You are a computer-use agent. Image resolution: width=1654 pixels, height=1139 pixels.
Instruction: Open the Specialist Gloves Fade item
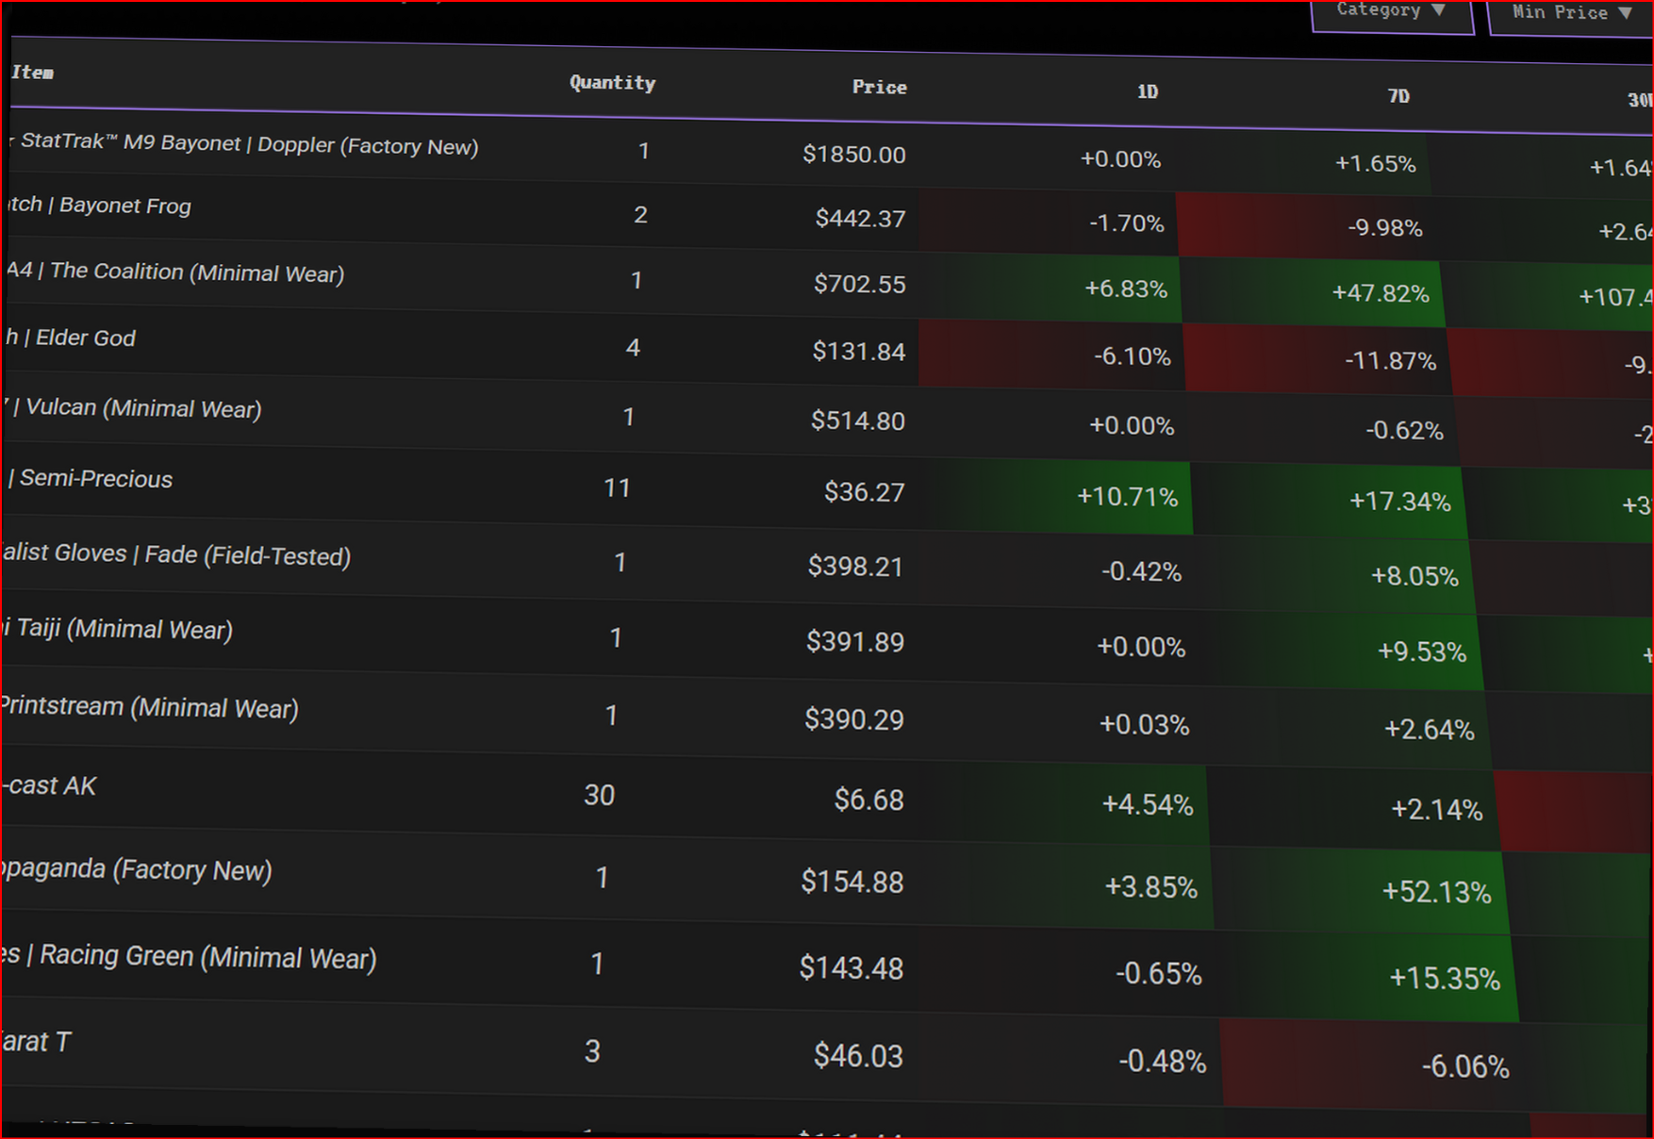tap(174, 554)
